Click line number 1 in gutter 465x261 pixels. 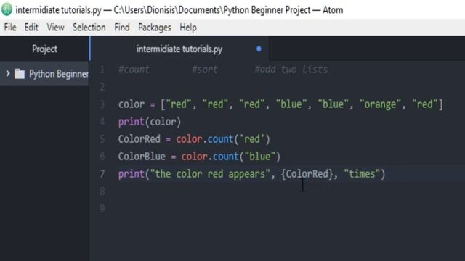click(102, 70)
